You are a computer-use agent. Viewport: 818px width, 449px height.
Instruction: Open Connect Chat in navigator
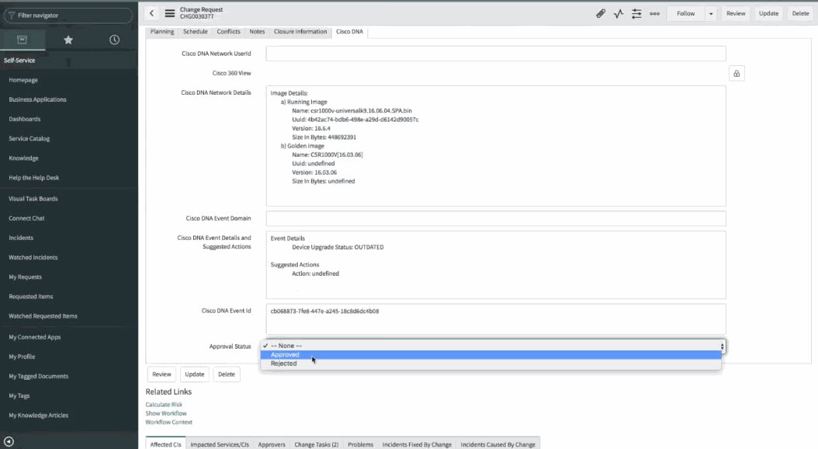pyautogui.click(x=26, y=218)
